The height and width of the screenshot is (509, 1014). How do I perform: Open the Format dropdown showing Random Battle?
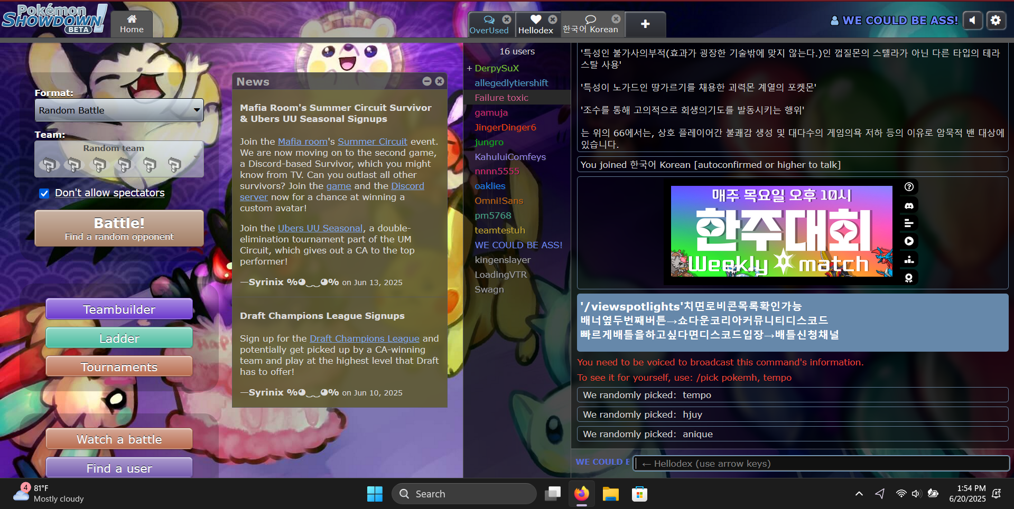pos(119,110)
